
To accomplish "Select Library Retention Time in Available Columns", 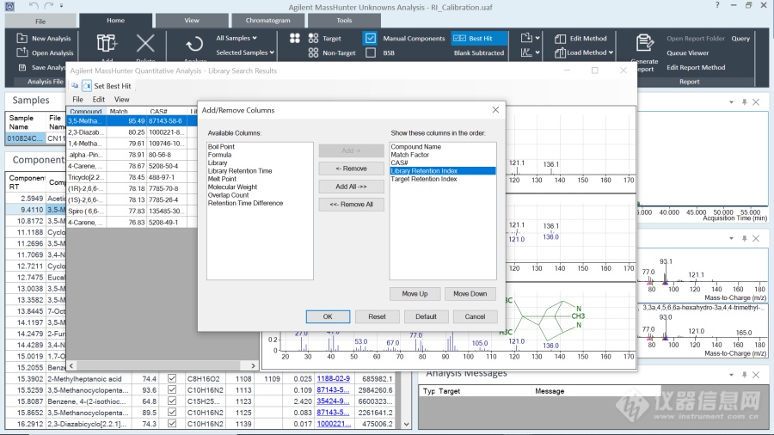I will pos(240,170).
